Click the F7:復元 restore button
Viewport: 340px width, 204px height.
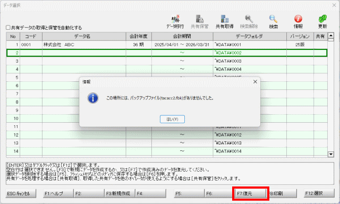(x=251, y=193)
